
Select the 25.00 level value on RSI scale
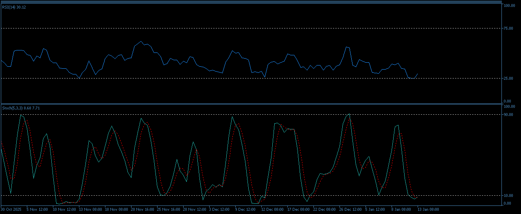pos(509,78)
